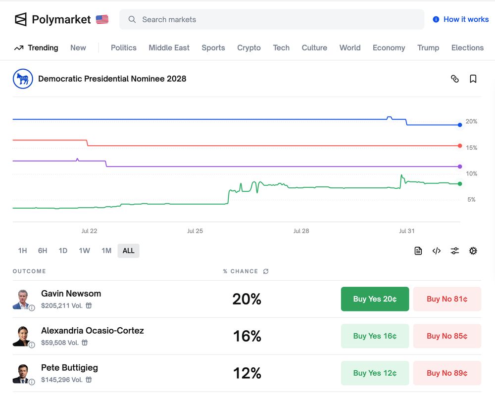Click the gift icon beside Newsom's volume
Viewport: 495px width, 394px height.
[x=89, y=306]
